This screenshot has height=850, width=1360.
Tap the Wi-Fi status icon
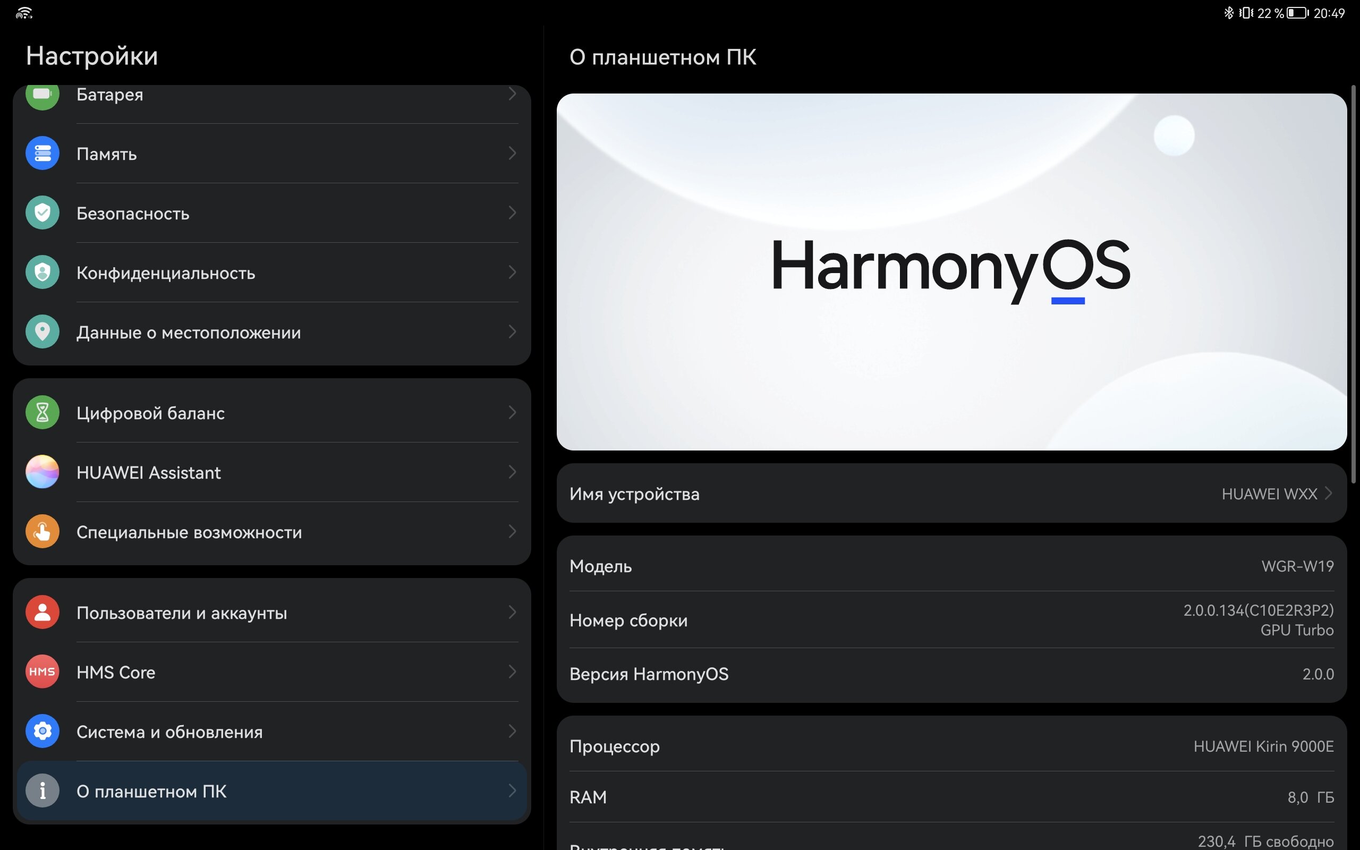23,13
